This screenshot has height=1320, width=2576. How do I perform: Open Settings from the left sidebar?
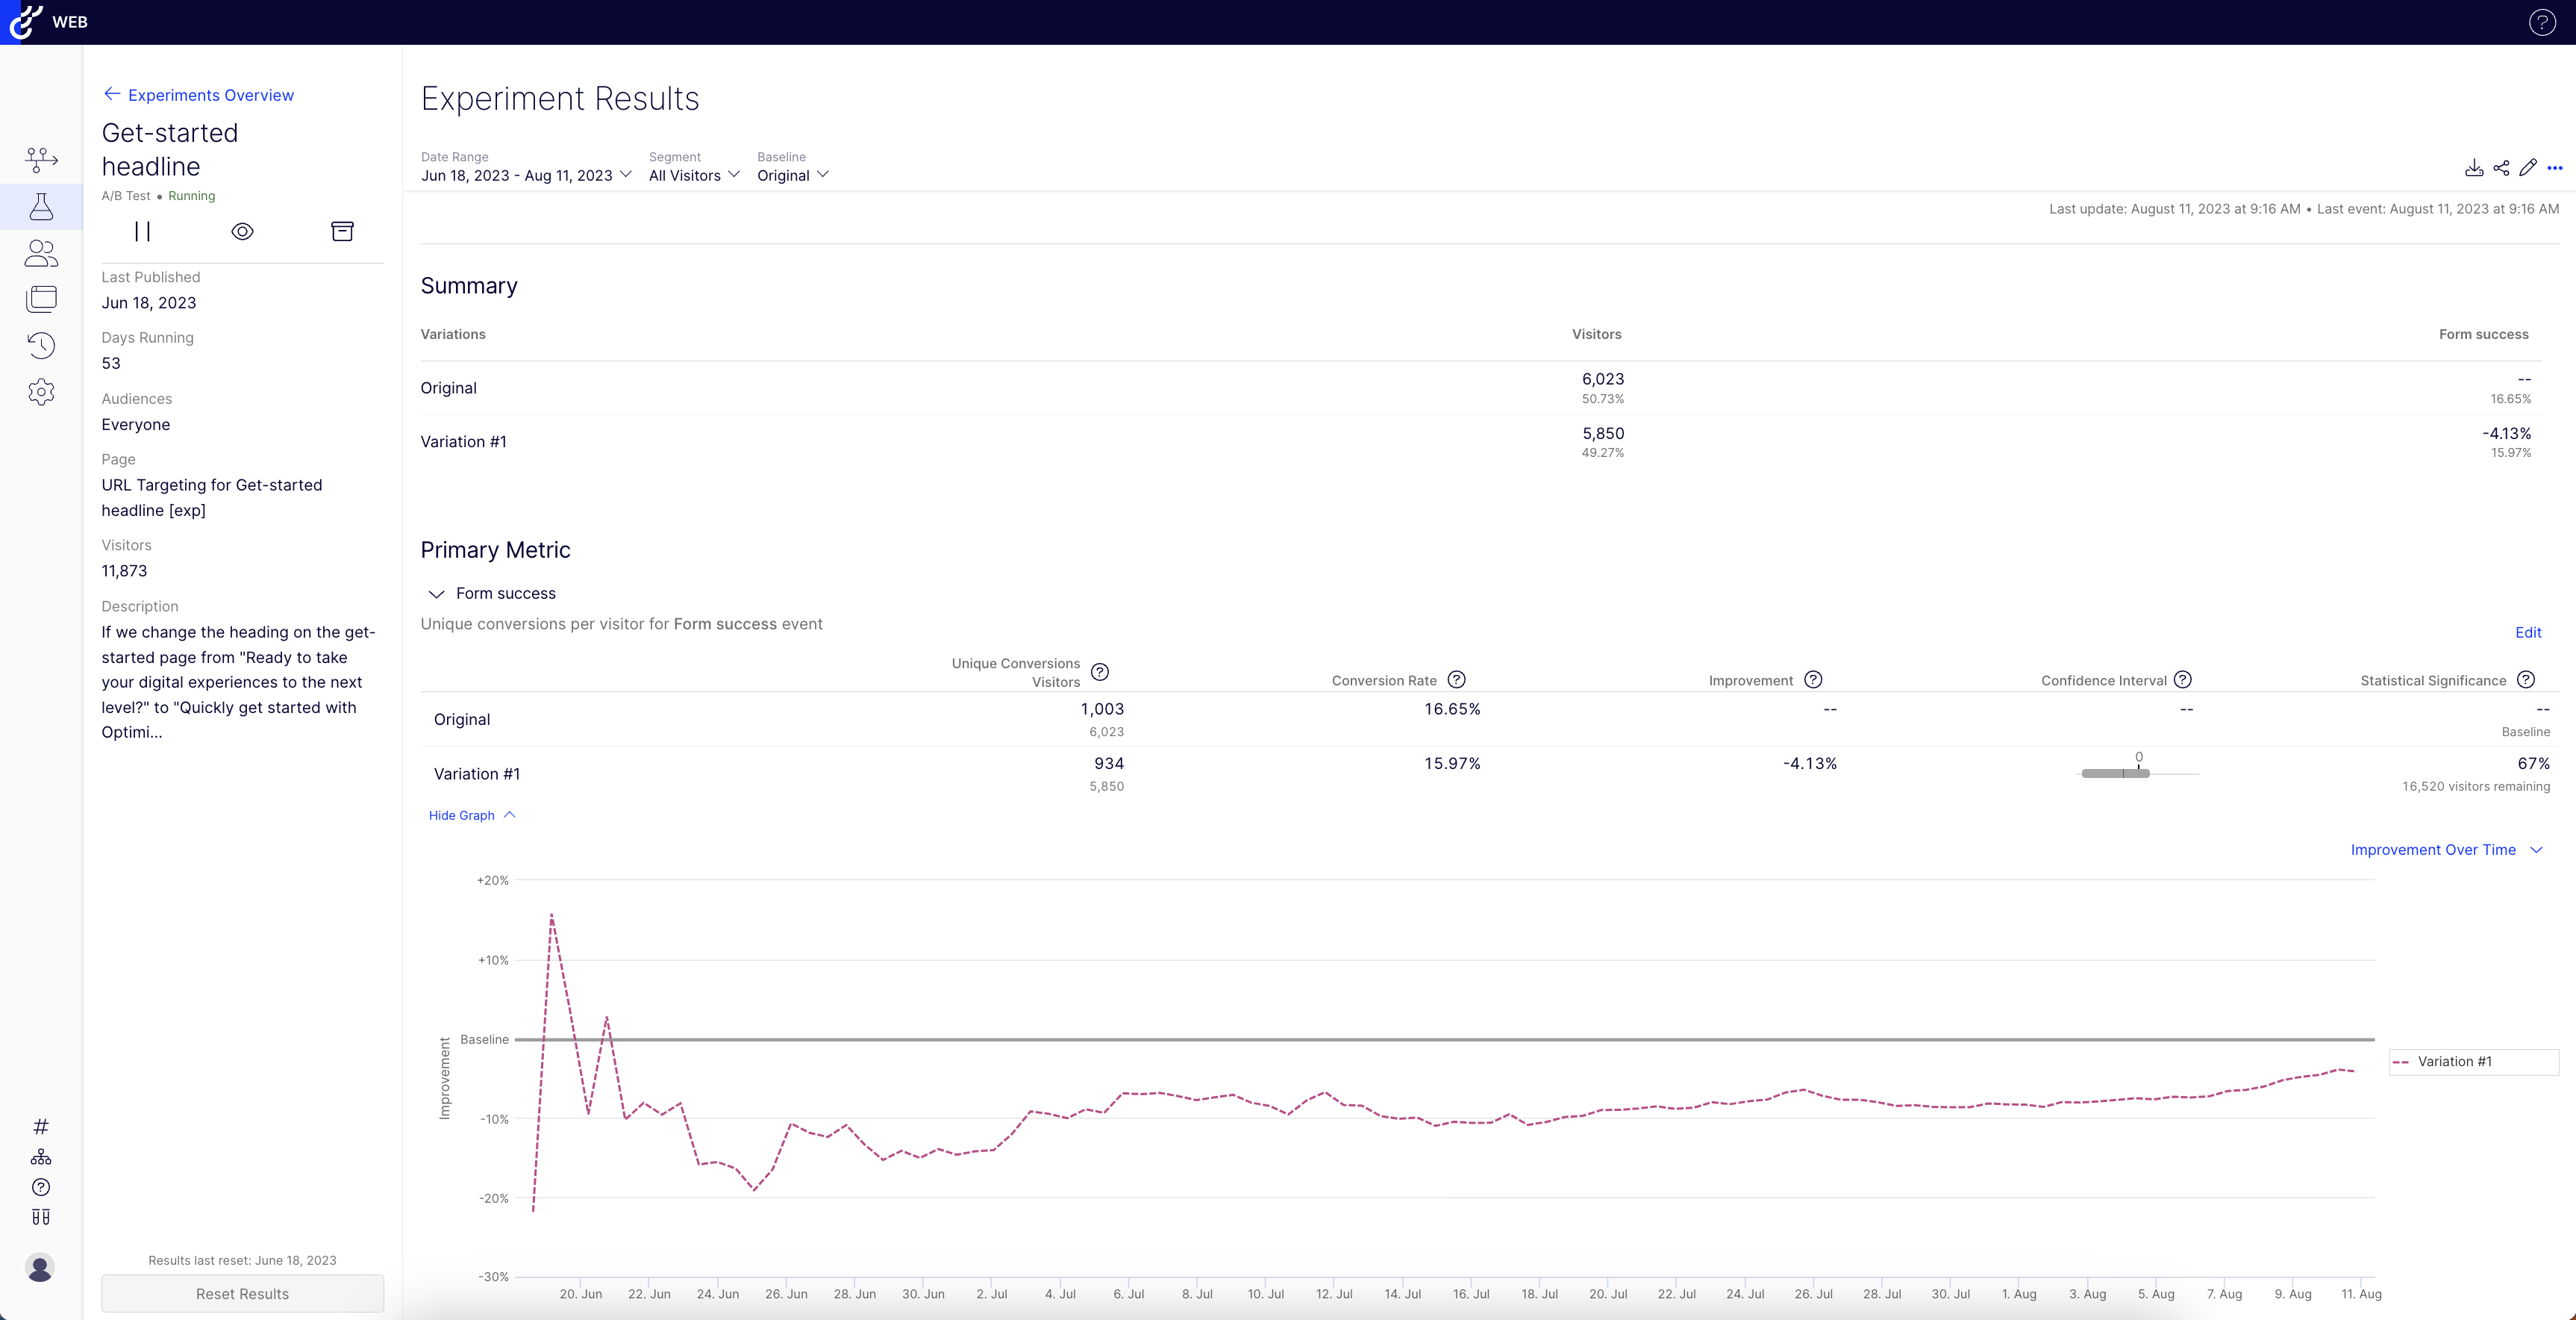point(41,391)
